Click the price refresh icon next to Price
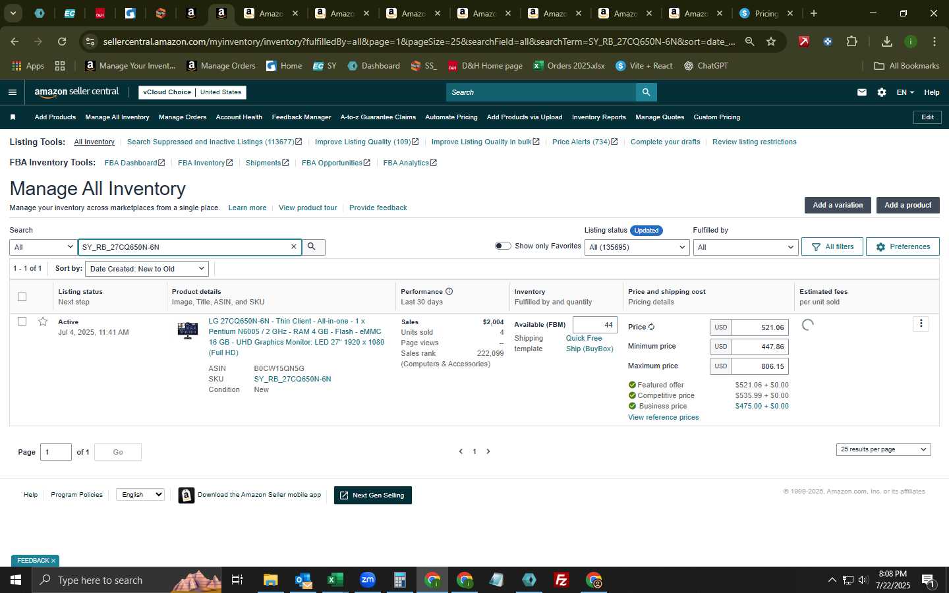The image size is (949, 593). [651, 327]
